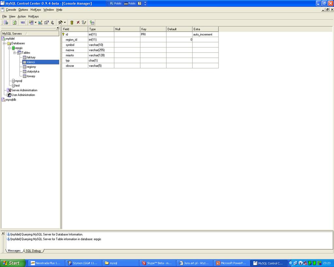
Task: Close the Messages bottom panel
Action: (x=3, y=233)
